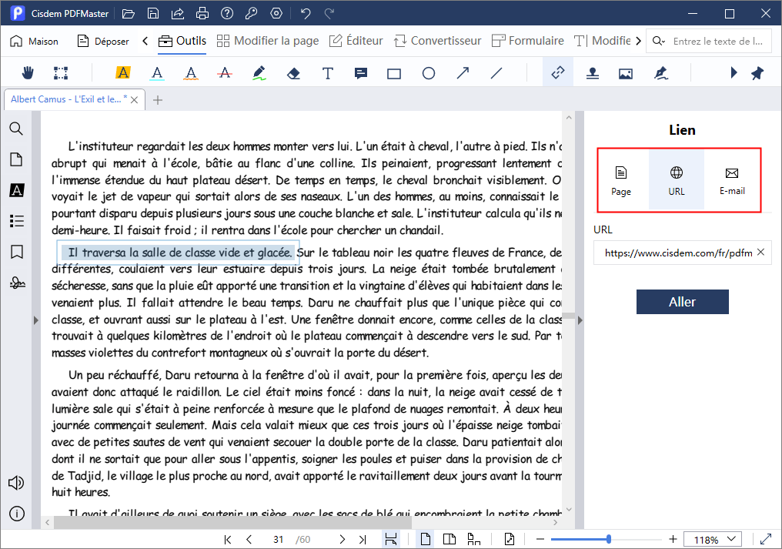
Task: Switch to two-page view
Action: [449, 539]
